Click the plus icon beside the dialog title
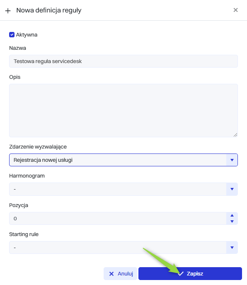The height and width of the screenshot is (285, 247). [8, 11]
